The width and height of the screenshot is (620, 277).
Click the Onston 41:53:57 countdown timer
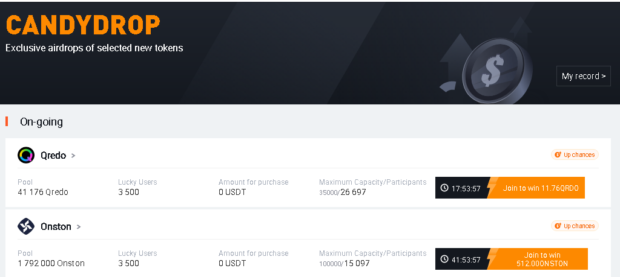click(x=466, y=259)
